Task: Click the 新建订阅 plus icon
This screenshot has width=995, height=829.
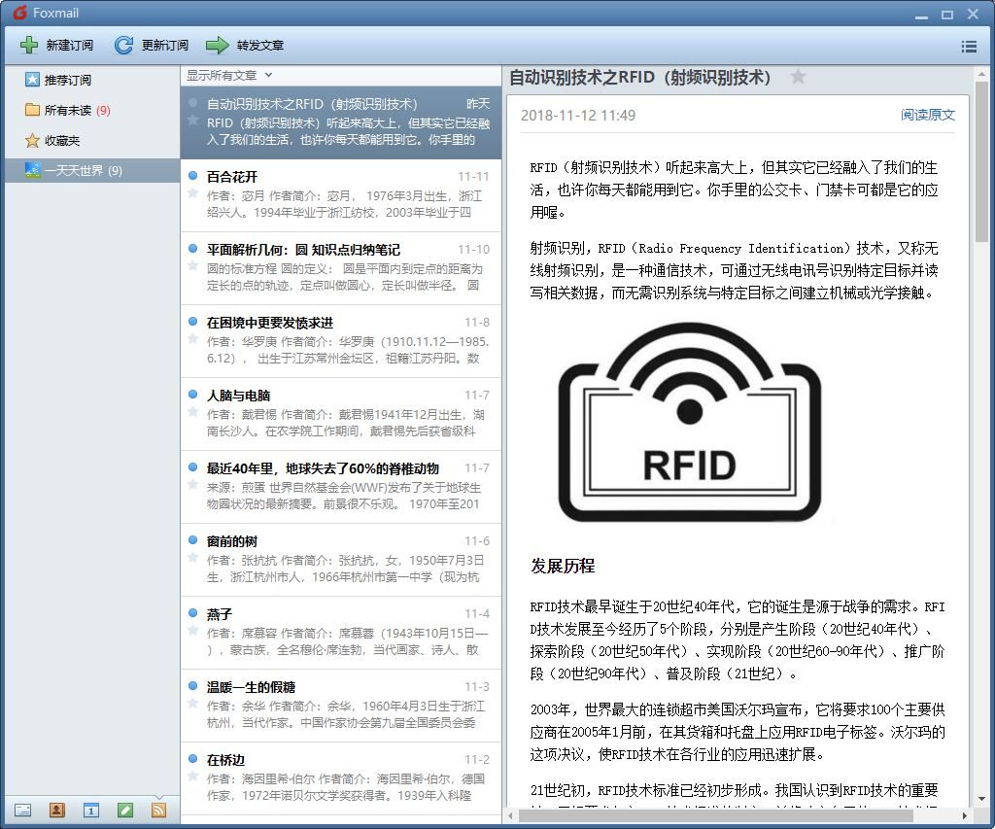Action: click(28, 45)
